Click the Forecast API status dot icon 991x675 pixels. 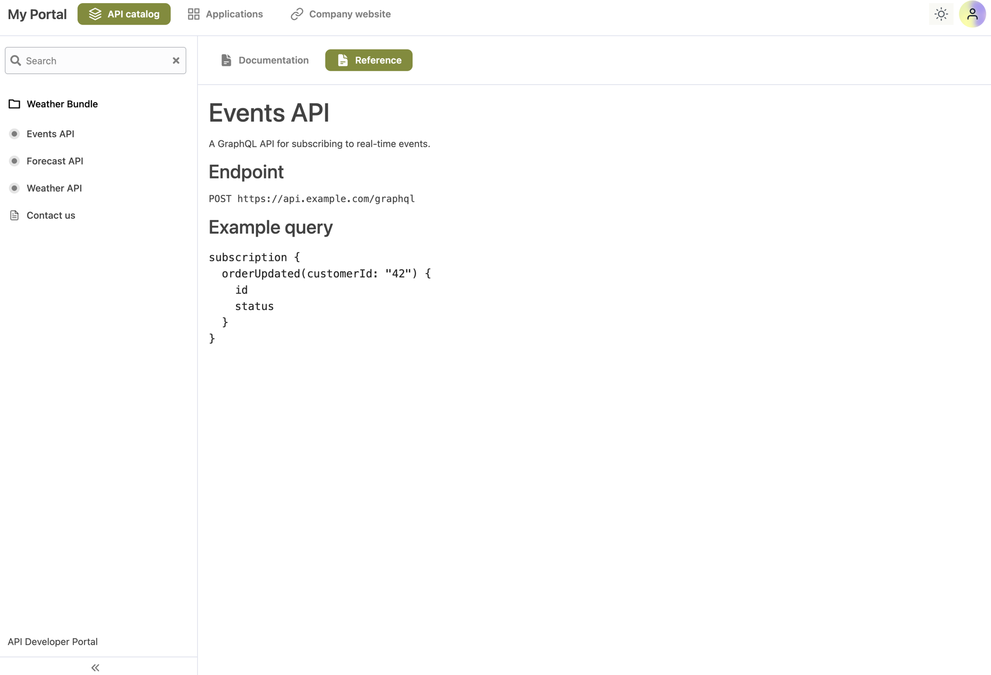point(14,161)
